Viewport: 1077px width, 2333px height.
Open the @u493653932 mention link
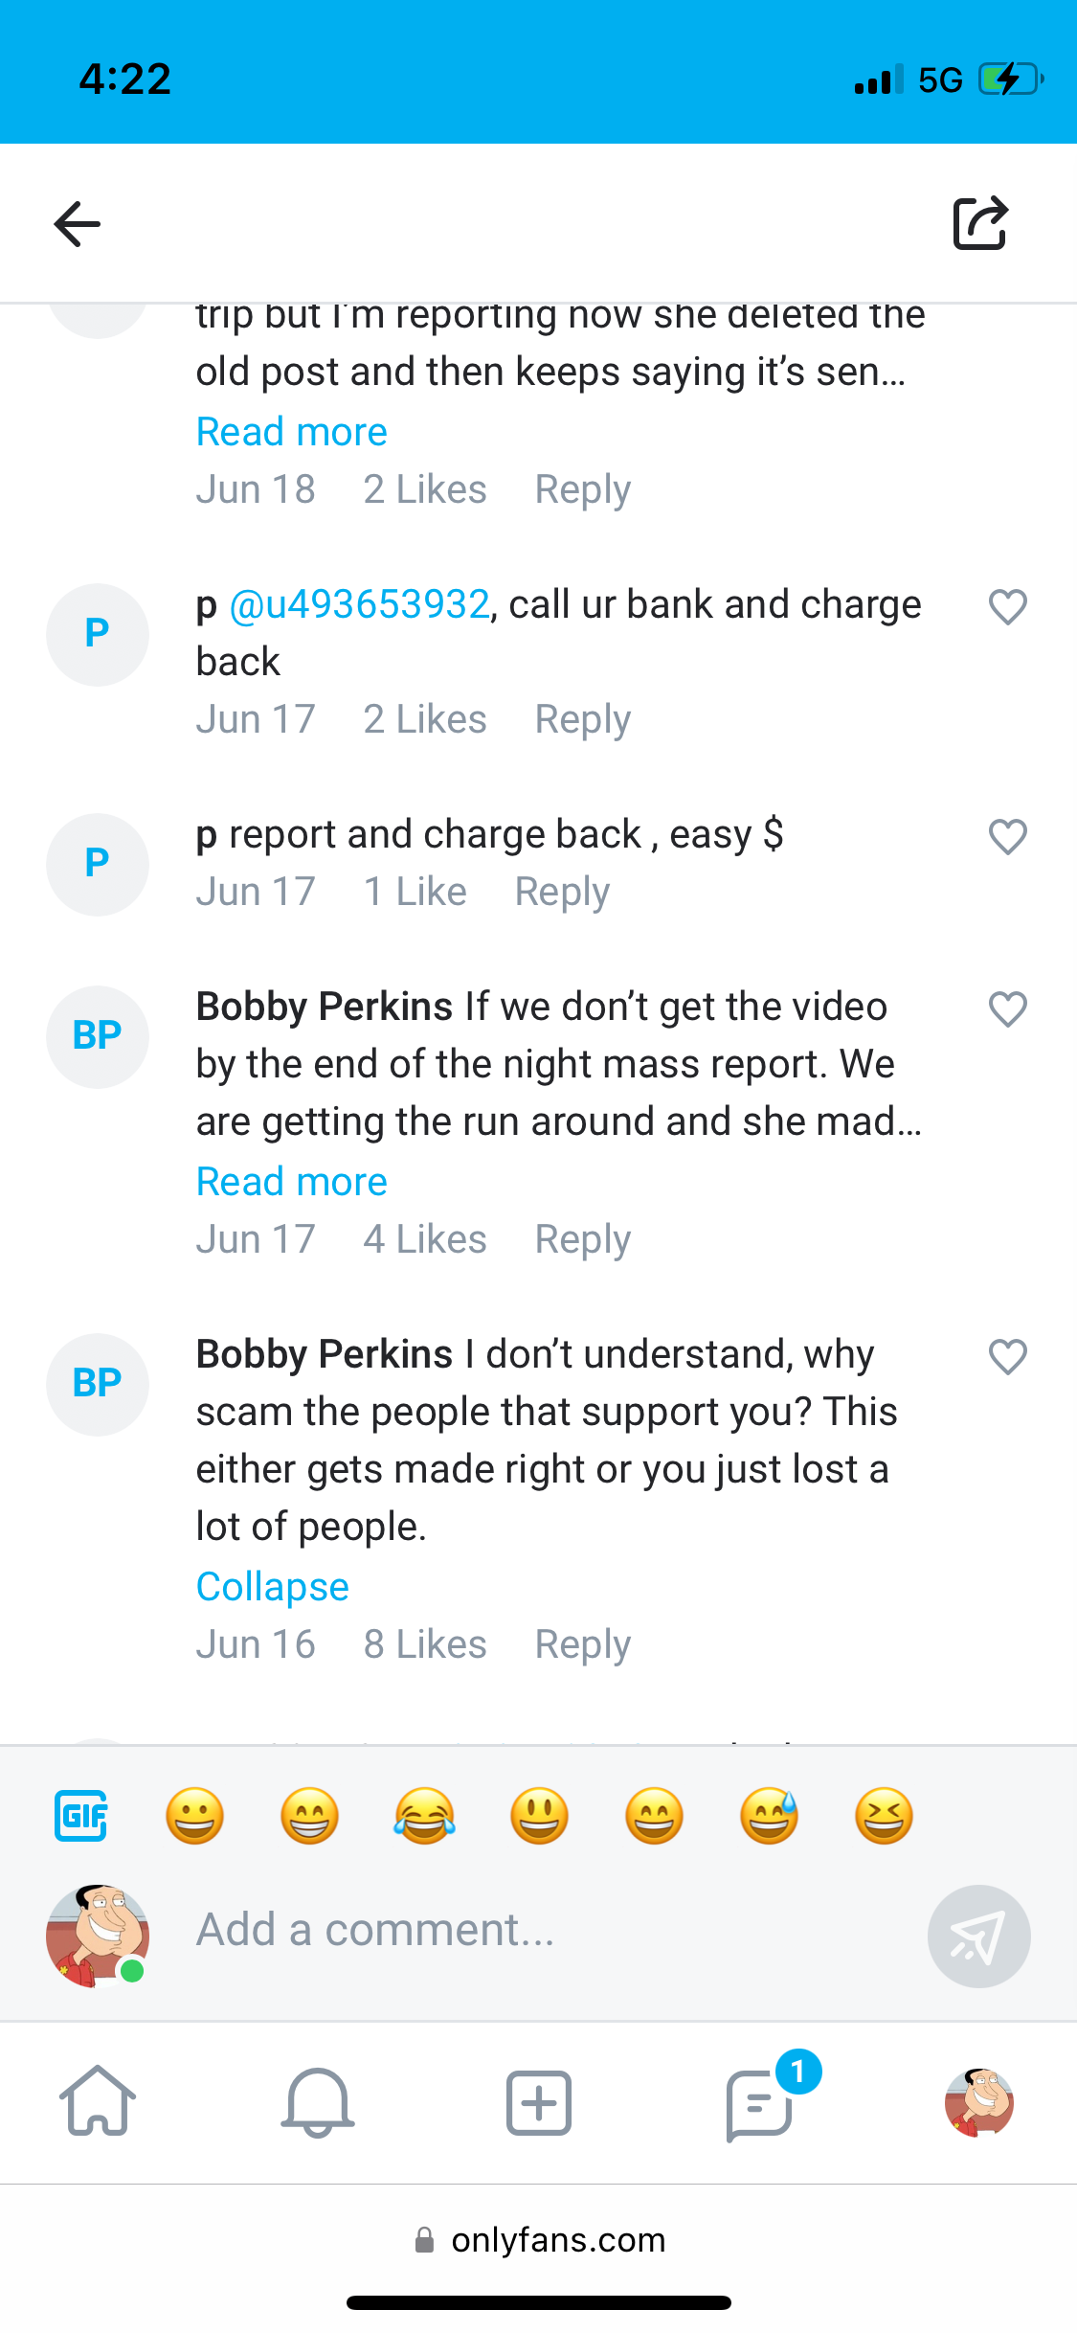pos(359,604)
